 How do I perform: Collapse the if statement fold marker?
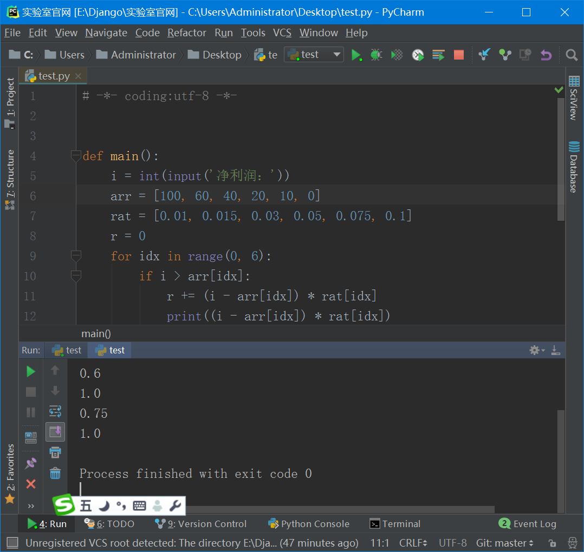[76, 276]
